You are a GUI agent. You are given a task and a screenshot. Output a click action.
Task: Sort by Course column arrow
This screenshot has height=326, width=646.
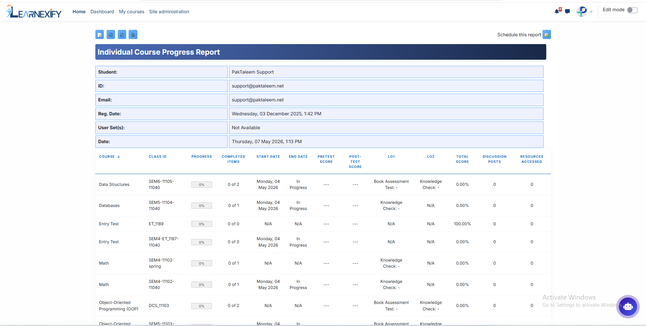[x=118, y=157]
